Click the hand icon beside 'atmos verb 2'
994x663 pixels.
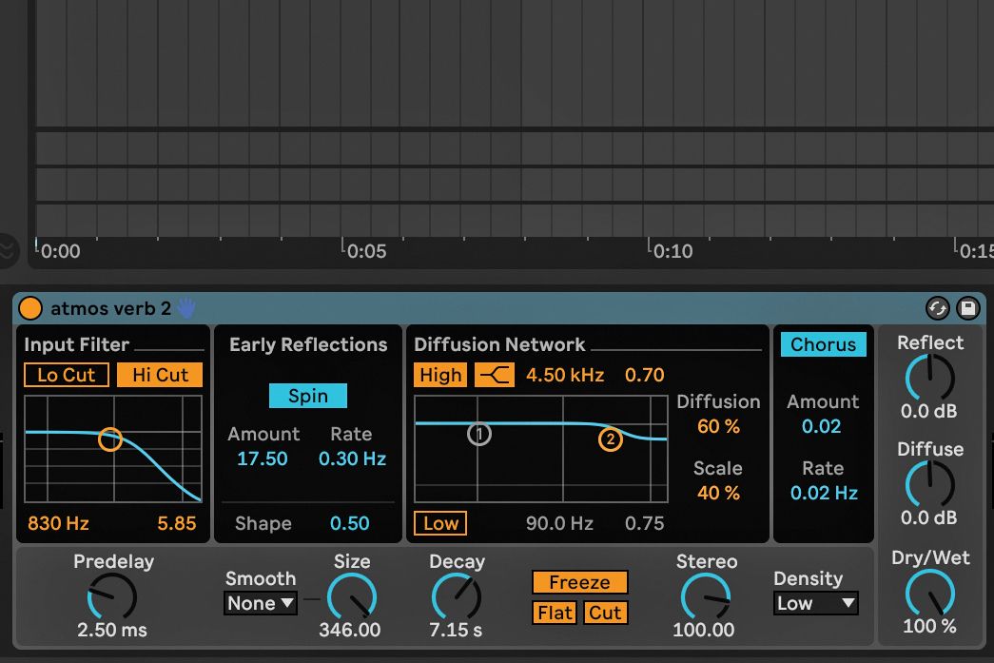click(186, 307)
